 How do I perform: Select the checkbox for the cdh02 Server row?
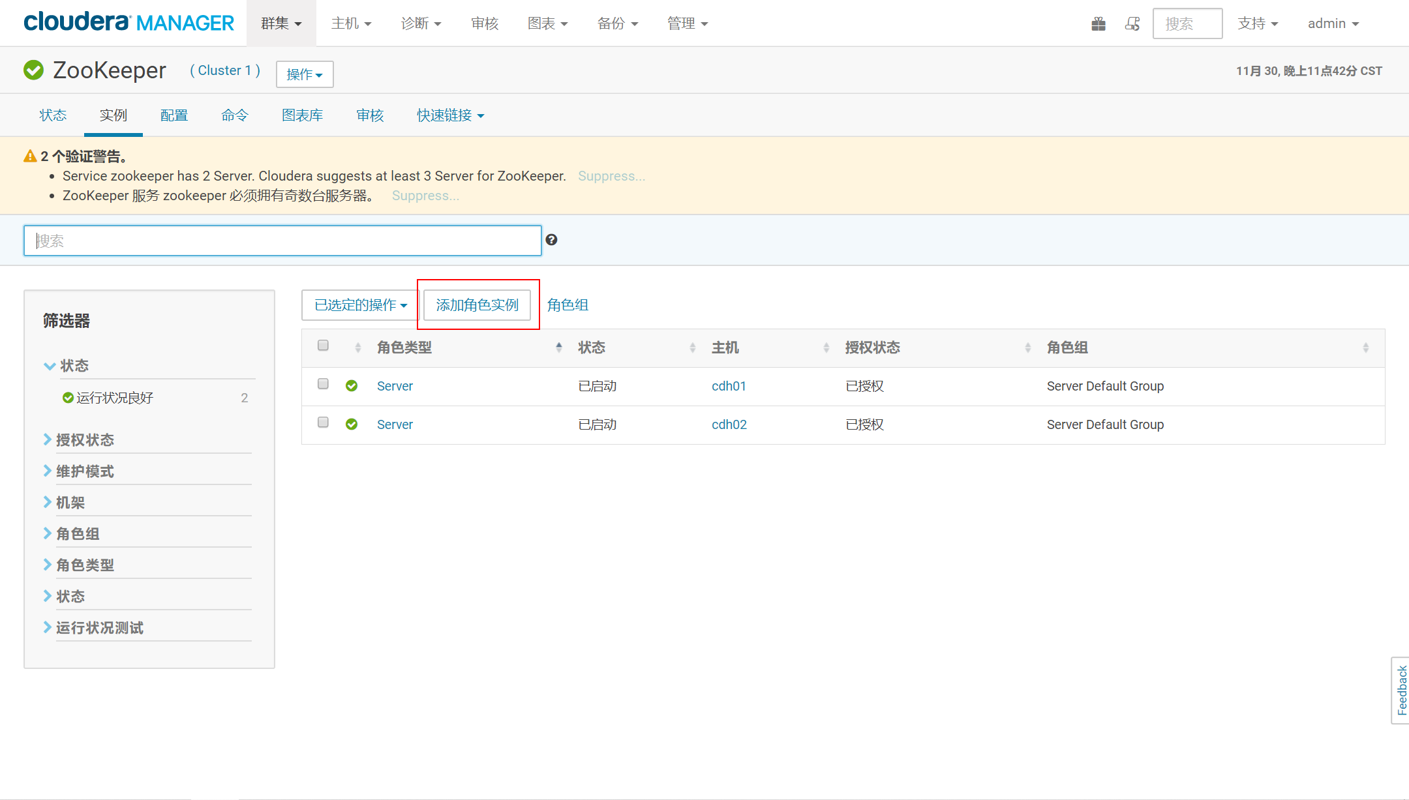(x=323, y=422)
